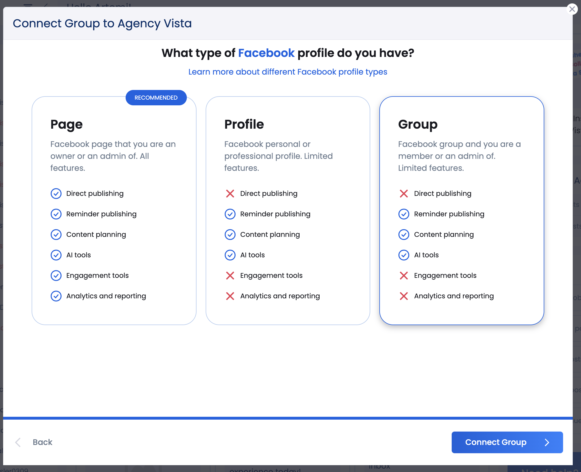Click the checkmark beside Reminder publishing in Profile card
581x472 pixels.
[x=230, y=214]
